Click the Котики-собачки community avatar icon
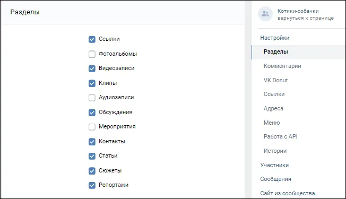 coord(265,14)
